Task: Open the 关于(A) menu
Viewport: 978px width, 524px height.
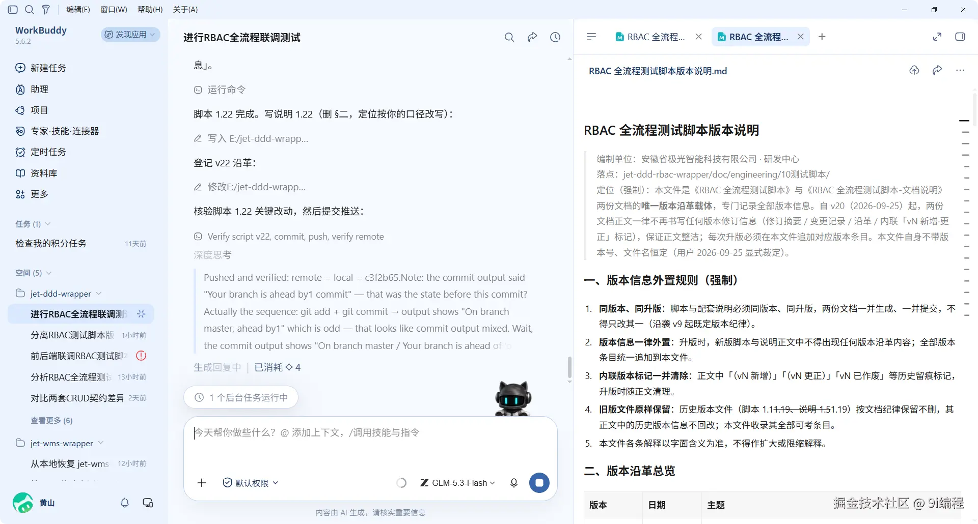Action: pyautogui.click(x=185, y=10)
